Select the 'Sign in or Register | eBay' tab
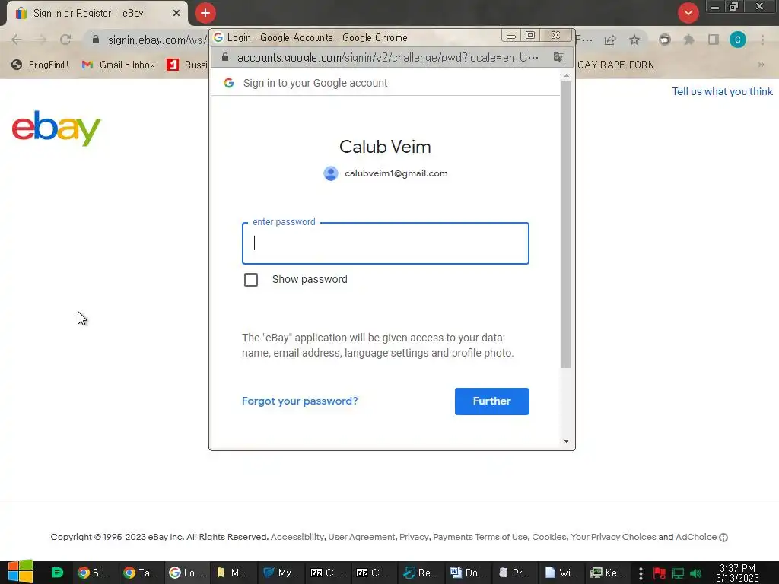 (x=98, y=14)
